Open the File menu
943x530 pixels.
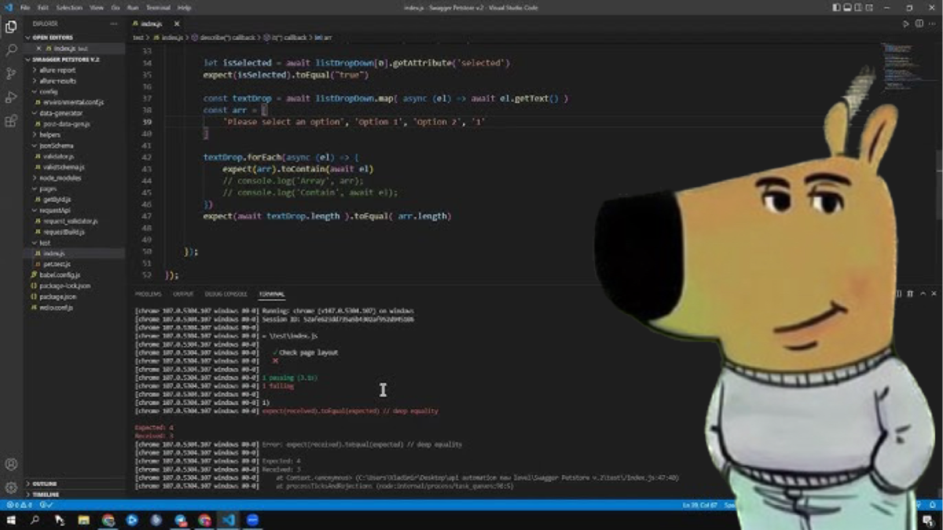24,7
